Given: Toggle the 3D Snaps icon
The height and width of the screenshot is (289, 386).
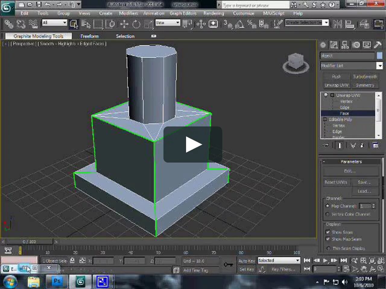Looking at the screenshot, I should click(228, 24).
